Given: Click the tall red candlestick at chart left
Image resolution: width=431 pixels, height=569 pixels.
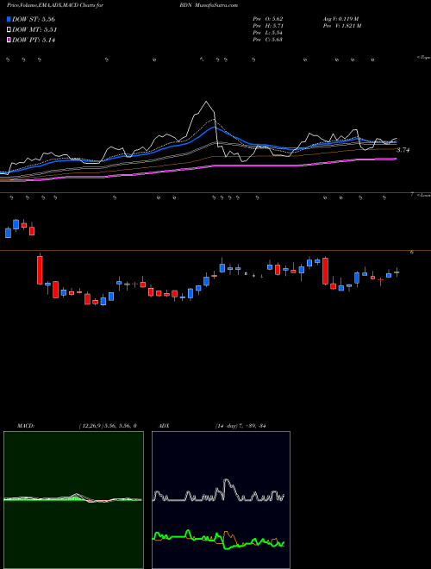Looking at the screenshot, I should [x=40, y=270].
